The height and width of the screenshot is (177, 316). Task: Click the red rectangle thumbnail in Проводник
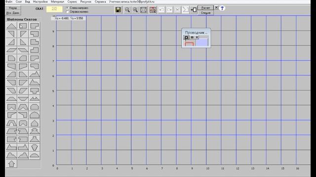pos(189,44)
